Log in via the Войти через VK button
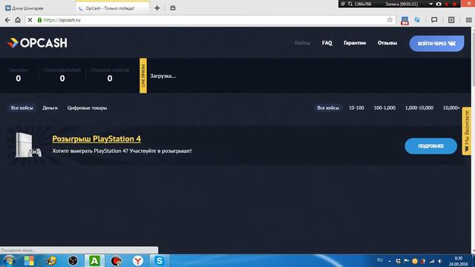This screenshot has width=475, height=267. point(436,44)
